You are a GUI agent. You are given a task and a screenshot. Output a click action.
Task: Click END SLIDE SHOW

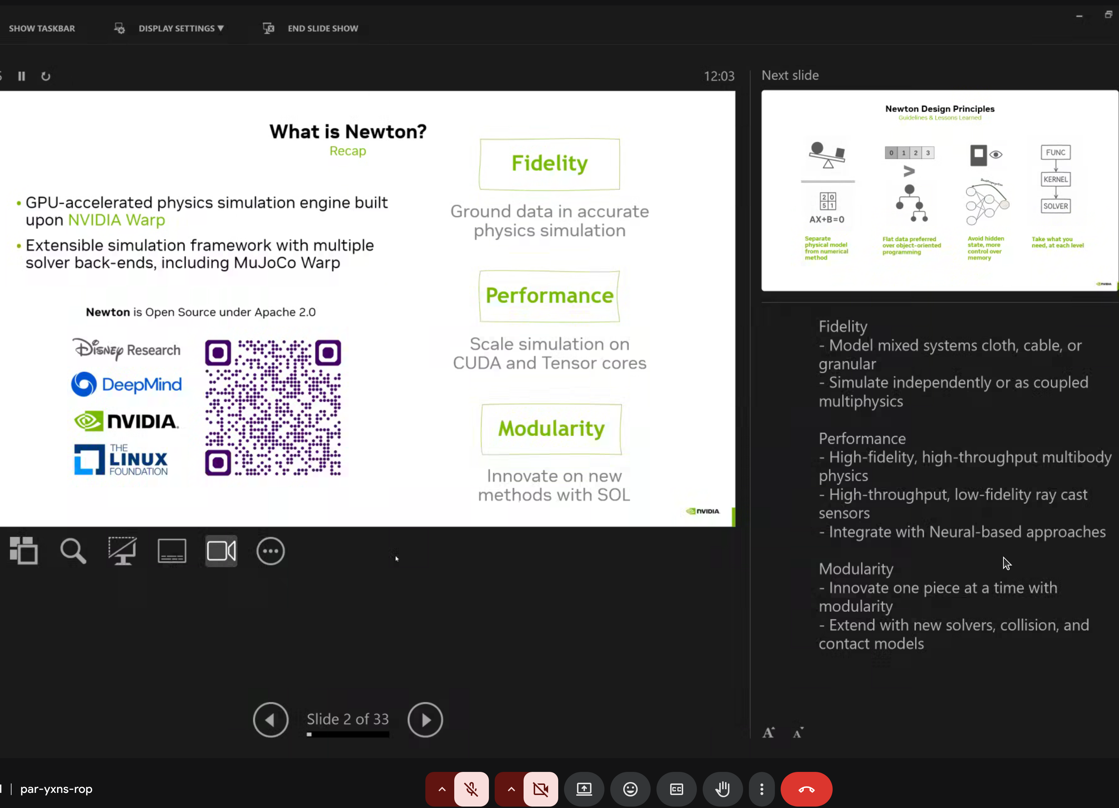point(323,28)
